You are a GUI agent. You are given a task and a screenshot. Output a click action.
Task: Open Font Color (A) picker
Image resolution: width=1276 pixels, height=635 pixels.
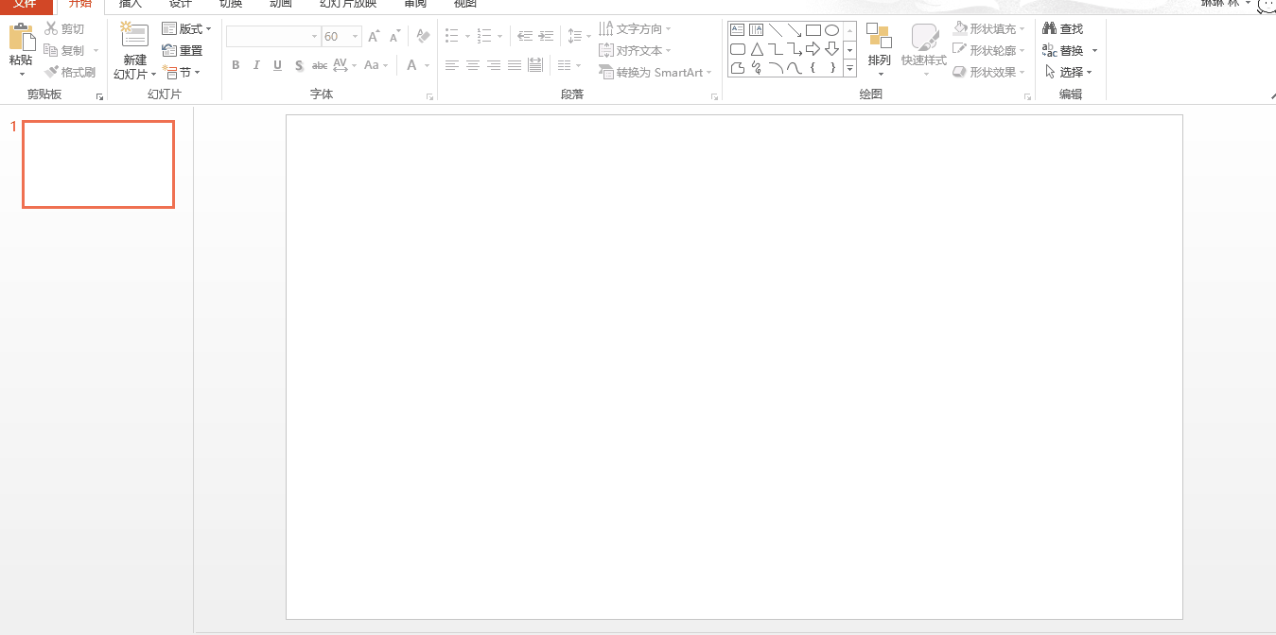(x=417, y=65)
